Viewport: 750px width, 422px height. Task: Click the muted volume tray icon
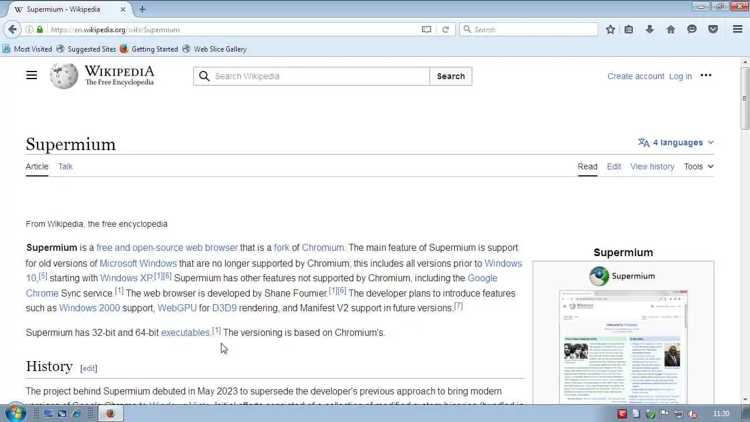pyautogui.click(x=693, y=414)
